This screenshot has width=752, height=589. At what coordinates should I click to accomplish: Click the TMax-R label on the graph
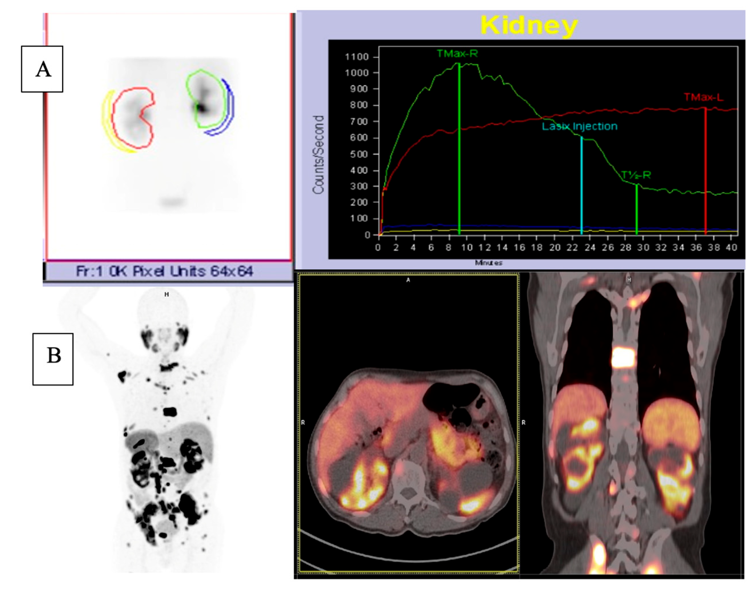tap(457, 54)
